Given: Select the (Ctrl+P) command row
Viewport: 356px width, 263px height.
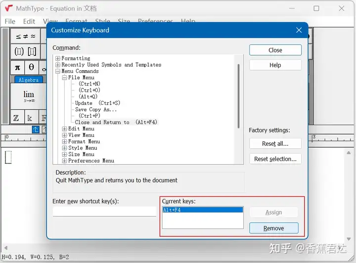Looking at the screenshot, I should point(89,116).
